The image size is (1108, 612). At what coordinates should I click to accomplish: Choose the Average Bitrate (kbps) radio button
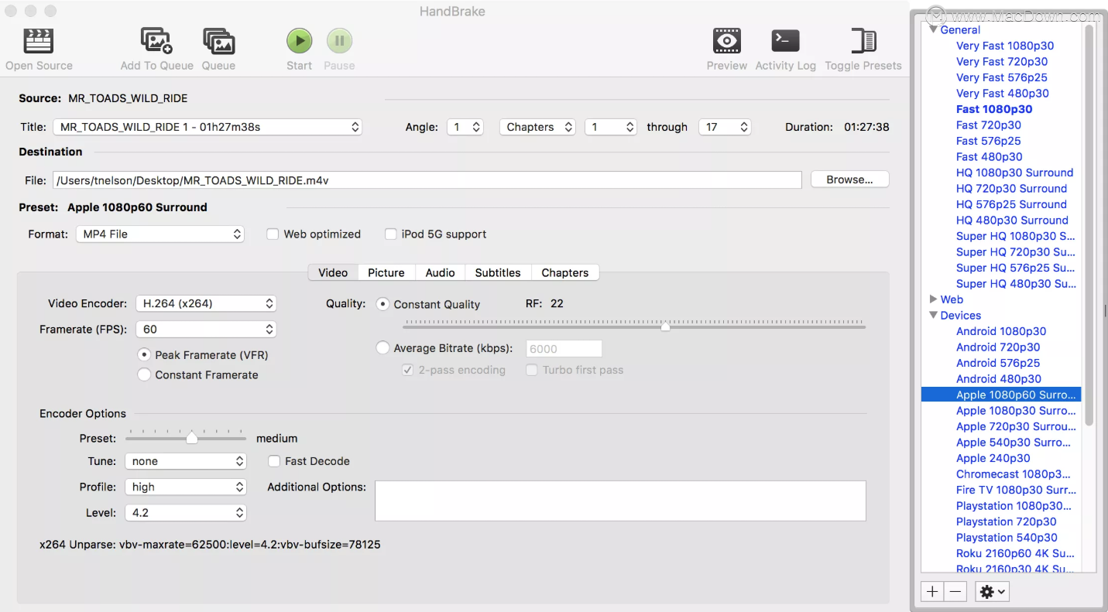[x=382, y=348]
